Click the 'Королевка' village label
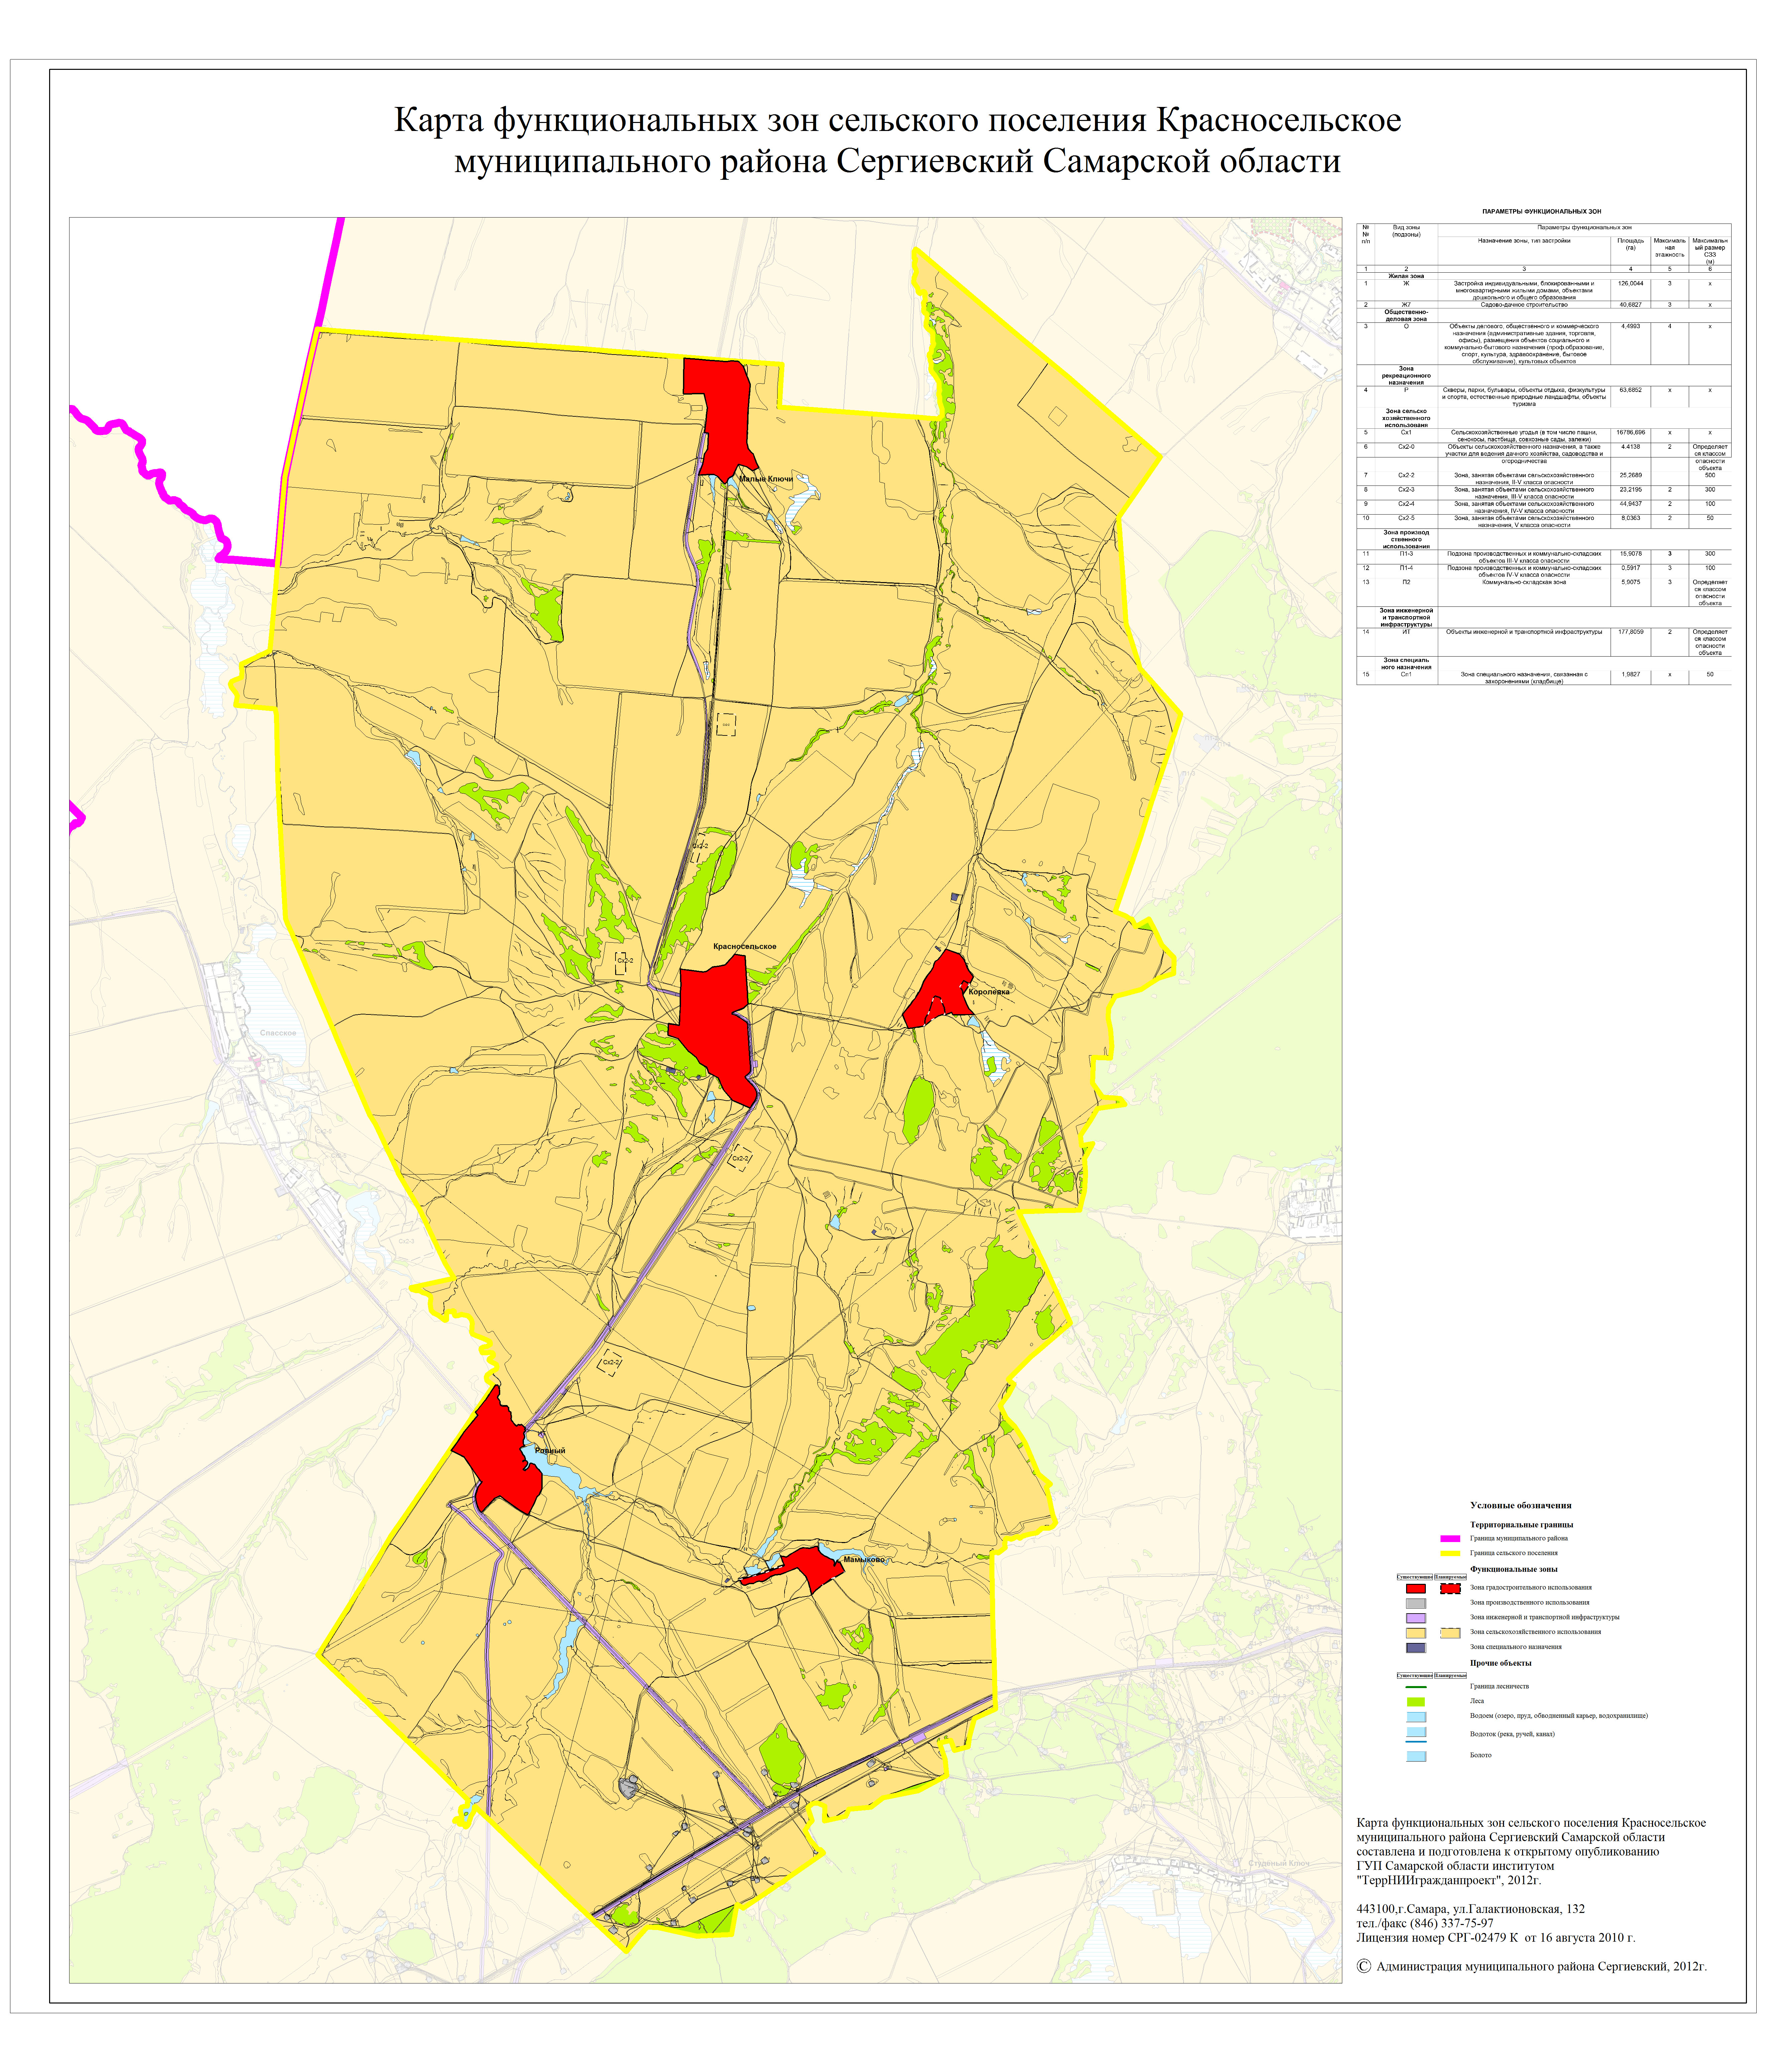 [x=989, y=992]
